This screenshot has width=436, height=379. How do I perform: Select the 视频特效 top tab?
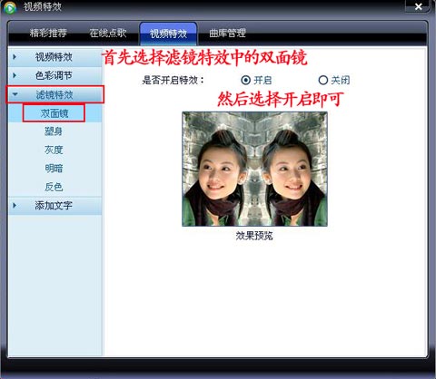tap(168, 34)
